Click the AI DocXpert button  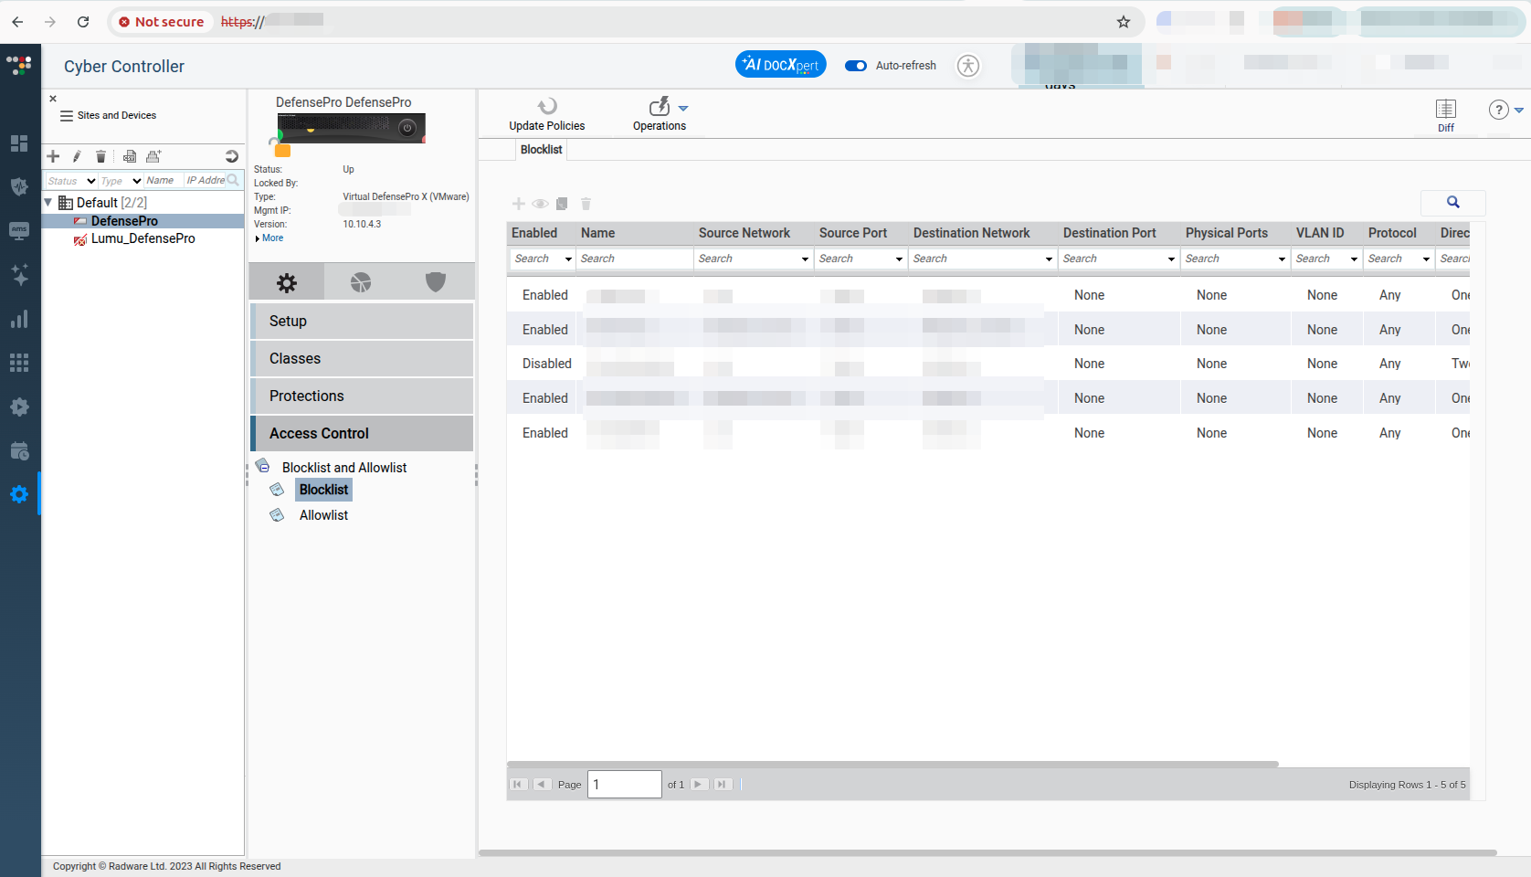click(780, 65)
